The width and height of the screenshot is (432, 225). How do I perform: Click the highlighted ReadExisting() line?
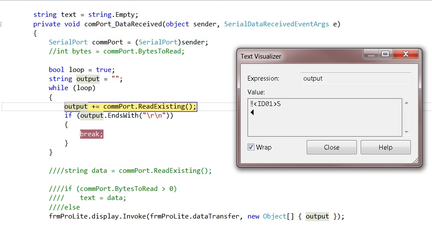click(130, 106)
